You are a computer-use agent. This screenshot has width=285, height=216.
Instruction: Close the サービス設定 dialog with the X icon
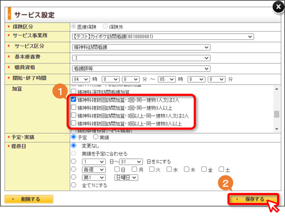click(x=278, y=7)
